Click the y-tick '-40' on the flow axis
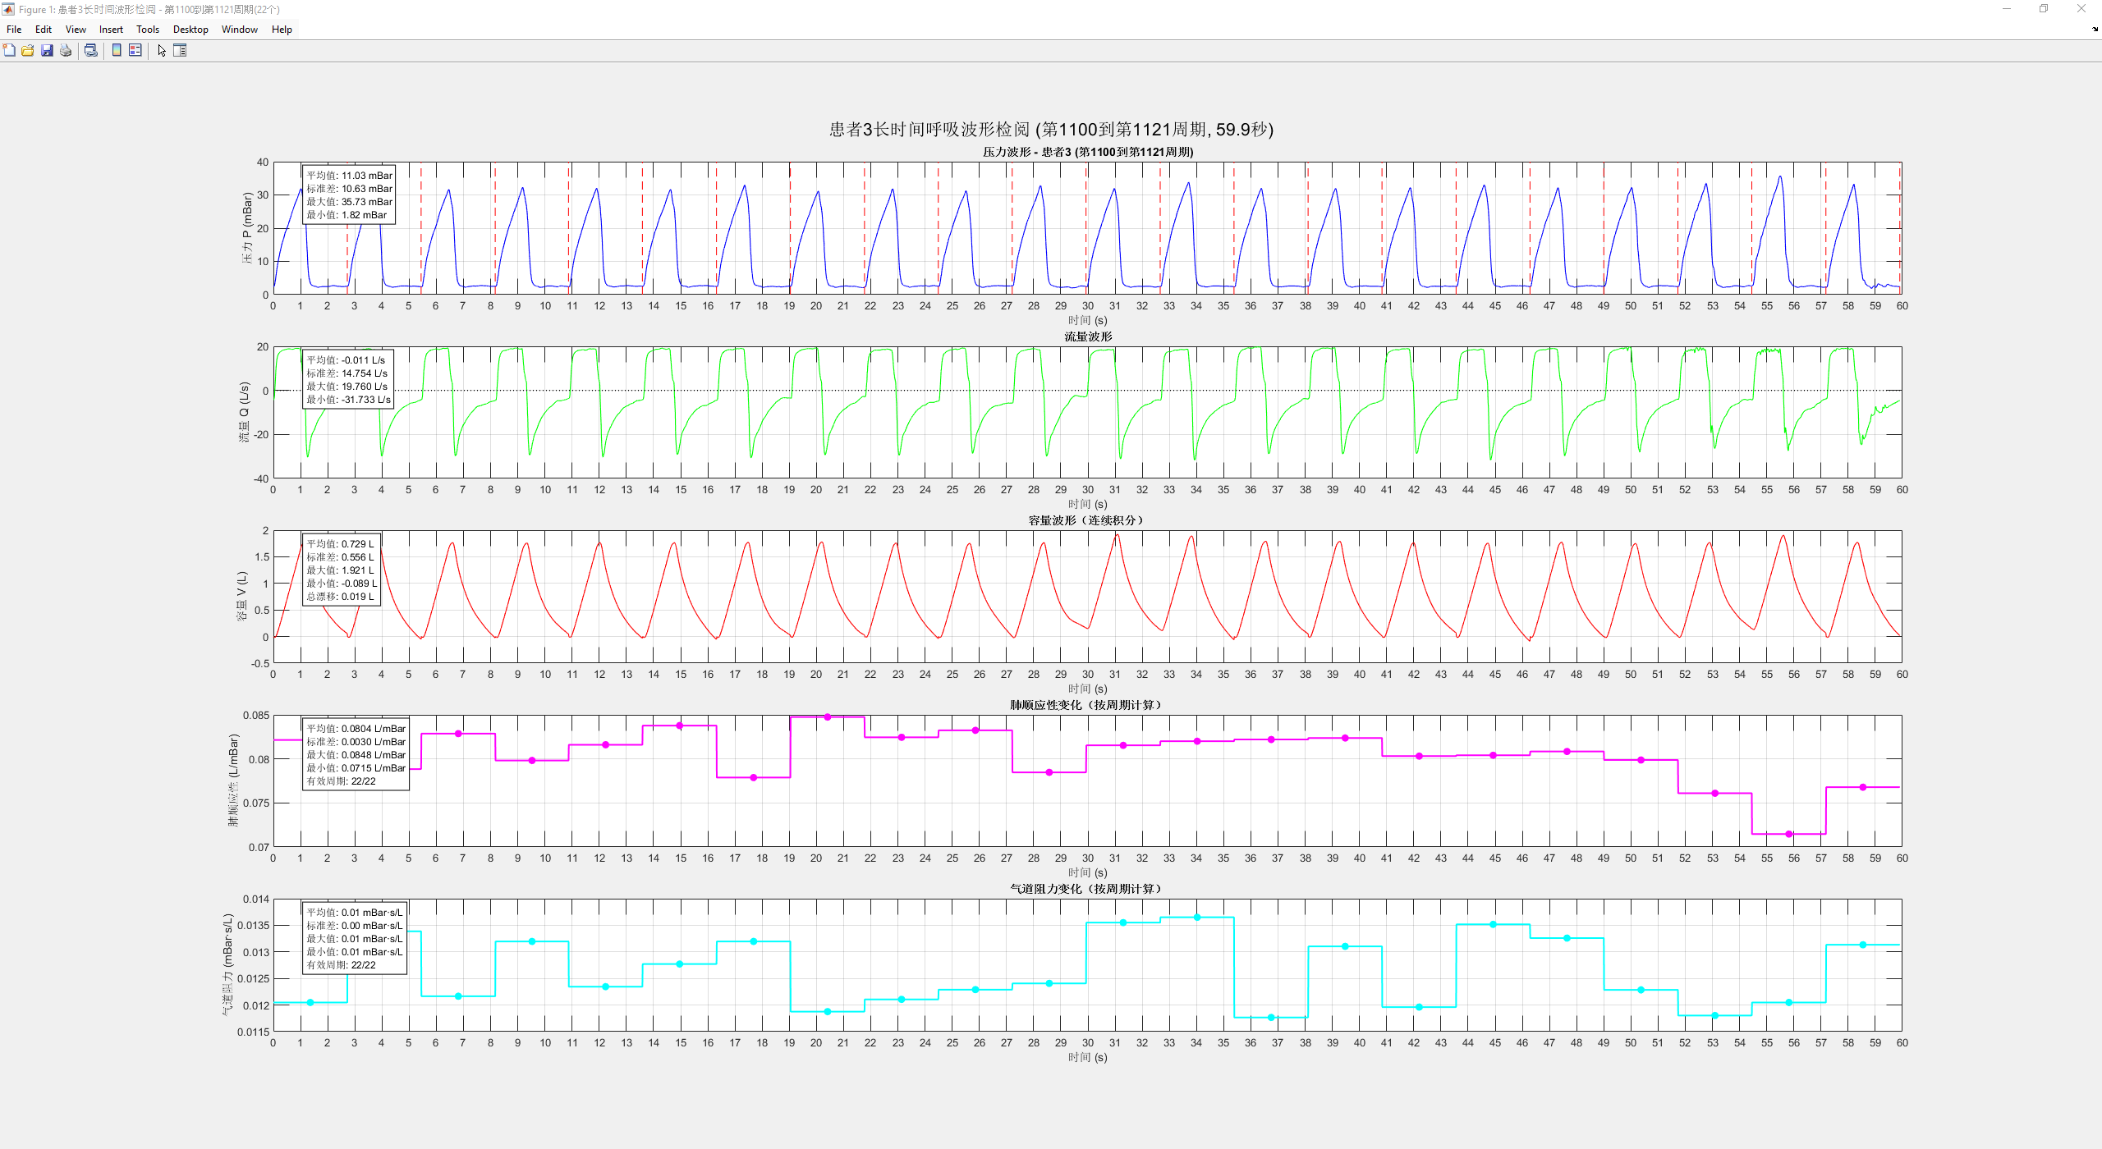Screen dimensions: 2102x1149 pos(261,478)
